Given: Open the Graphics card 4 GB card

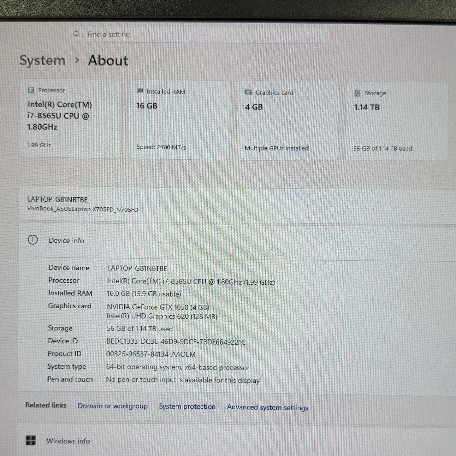Looking at the screenshot, I should [287, 121].
